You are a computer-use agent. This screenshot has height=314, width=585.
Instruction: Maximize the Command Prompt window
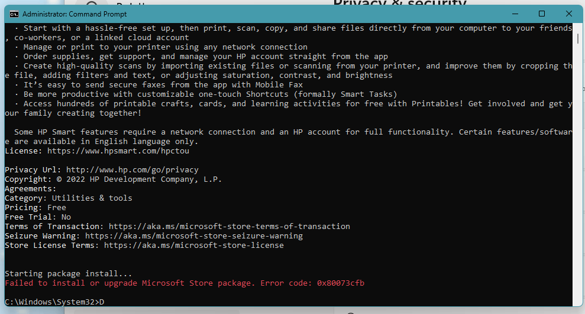tap(542, 14)
